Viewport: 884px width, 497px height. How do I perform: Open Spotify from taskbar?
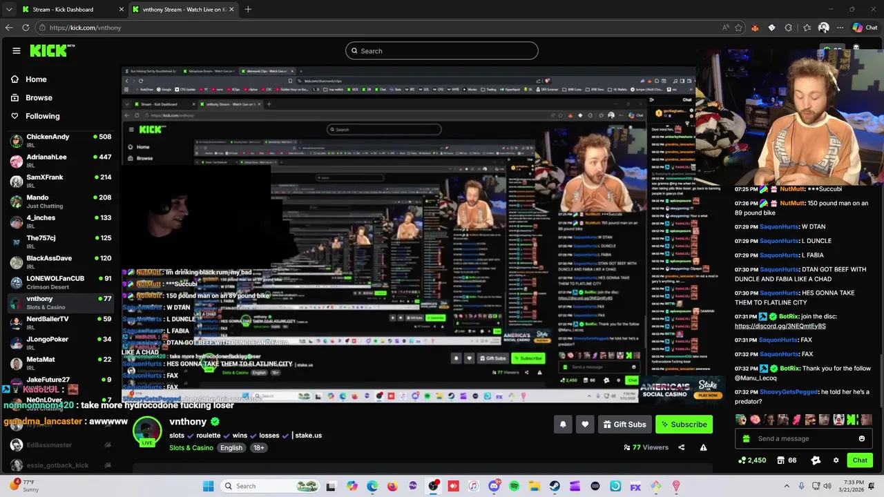(514, 486)
